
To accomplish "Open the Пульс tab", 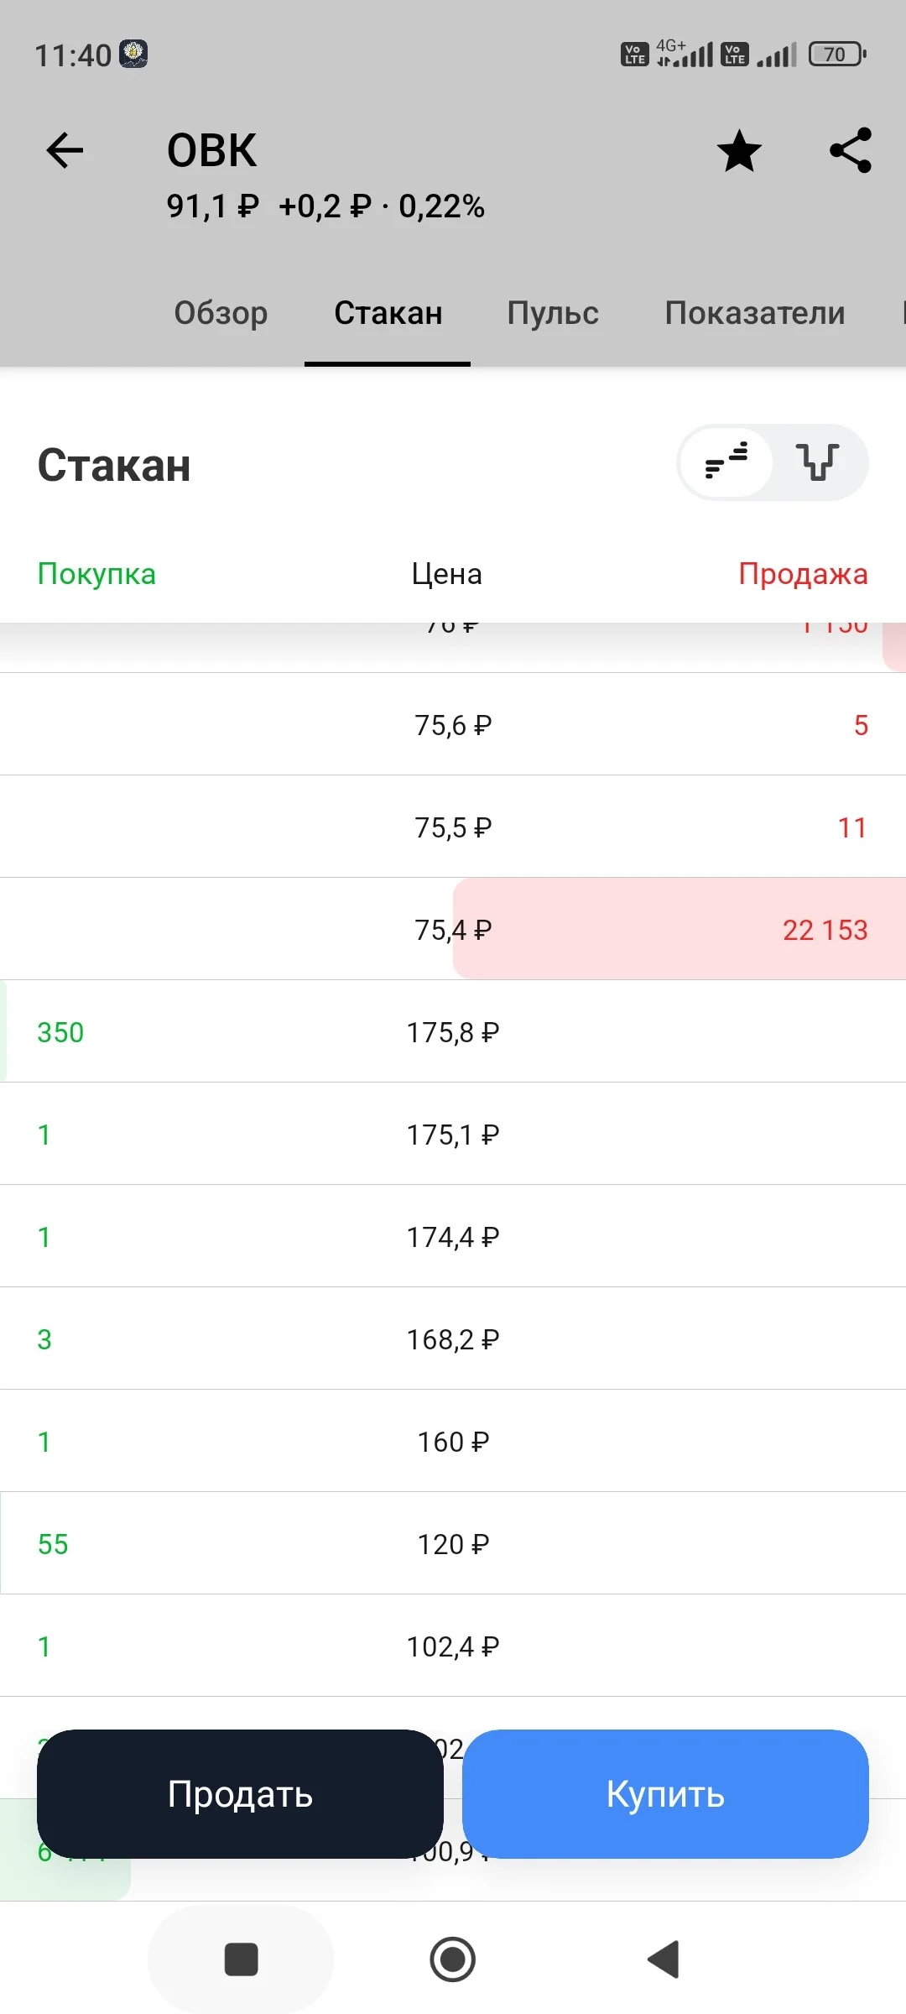I will (553, 313).
